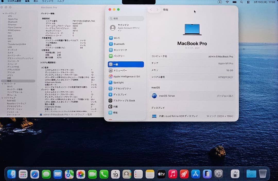Open Launchpad apps grid in the Dock
Screen dimensions: 278x181
[23, 174]
